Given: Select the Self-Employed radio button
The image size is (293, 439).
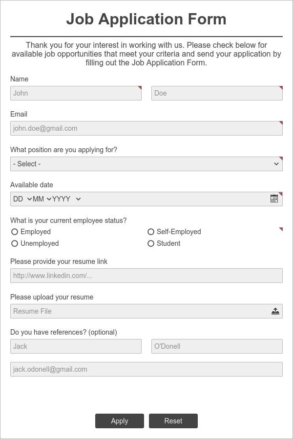Looking at the screenshot, I should tap(151, 232).
